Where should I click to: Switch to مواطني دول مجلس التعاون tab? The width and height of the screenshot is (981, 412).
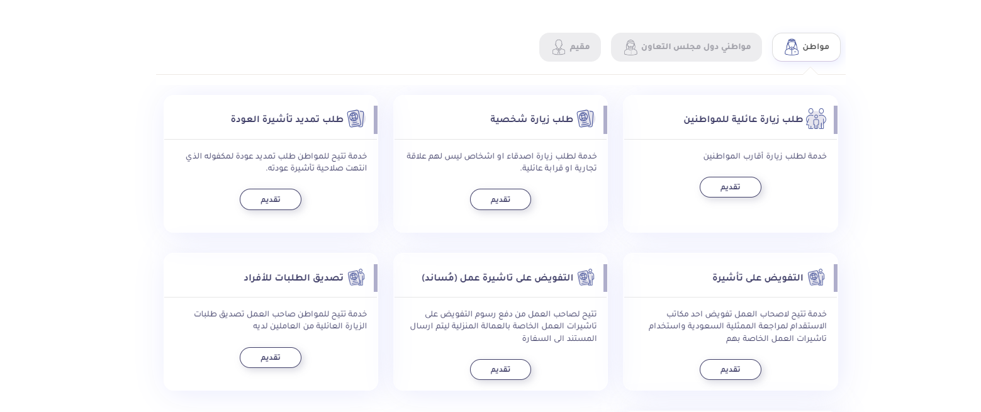click(687, 47)
